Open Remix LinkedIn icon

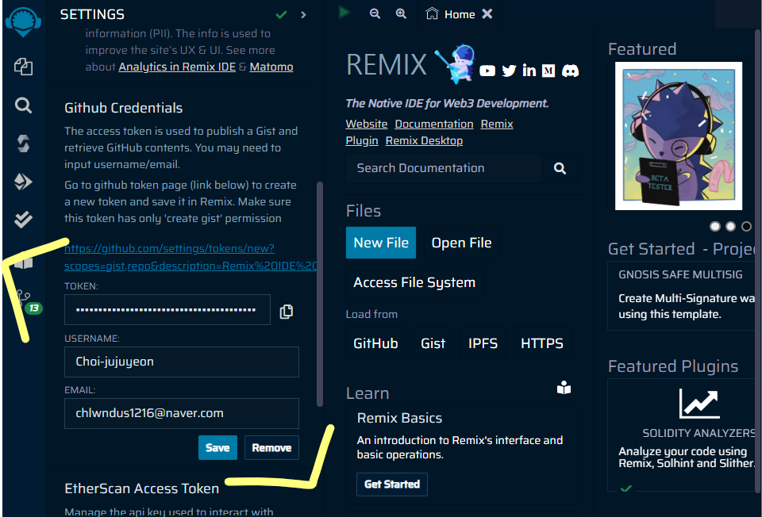pyautogui.click(x=529, y=71)
